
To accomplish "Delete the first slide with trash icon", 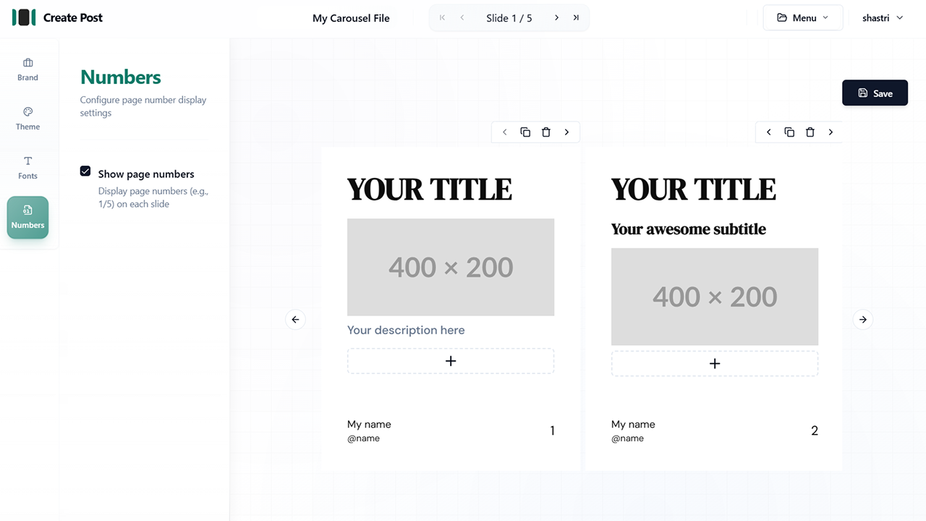I will 546,132.
